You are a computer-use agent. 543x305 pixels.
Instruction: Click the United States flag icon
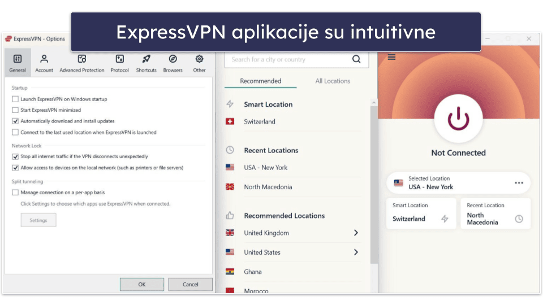[x=230, y=252]
